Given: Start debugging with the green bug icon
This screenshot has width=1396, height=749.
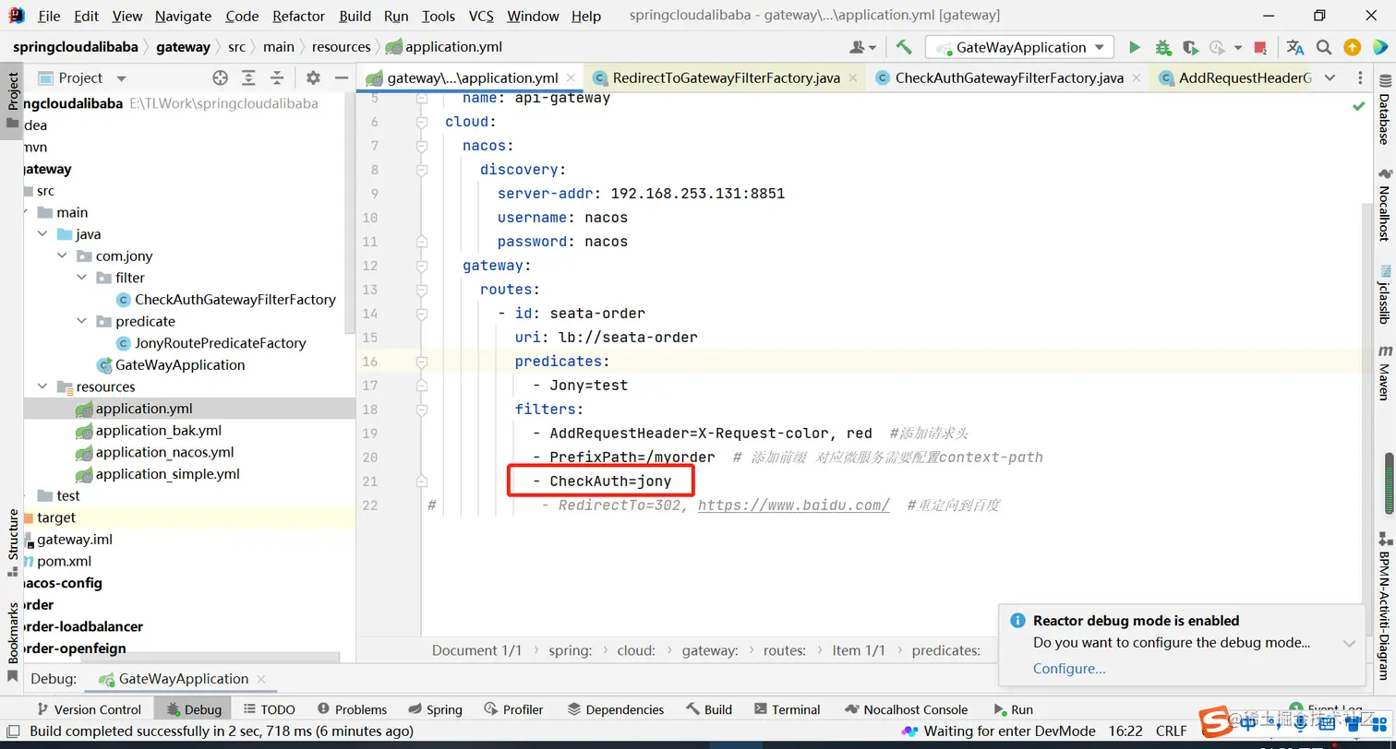Looking at the screenshot, I should click(x=1162, y=47).
